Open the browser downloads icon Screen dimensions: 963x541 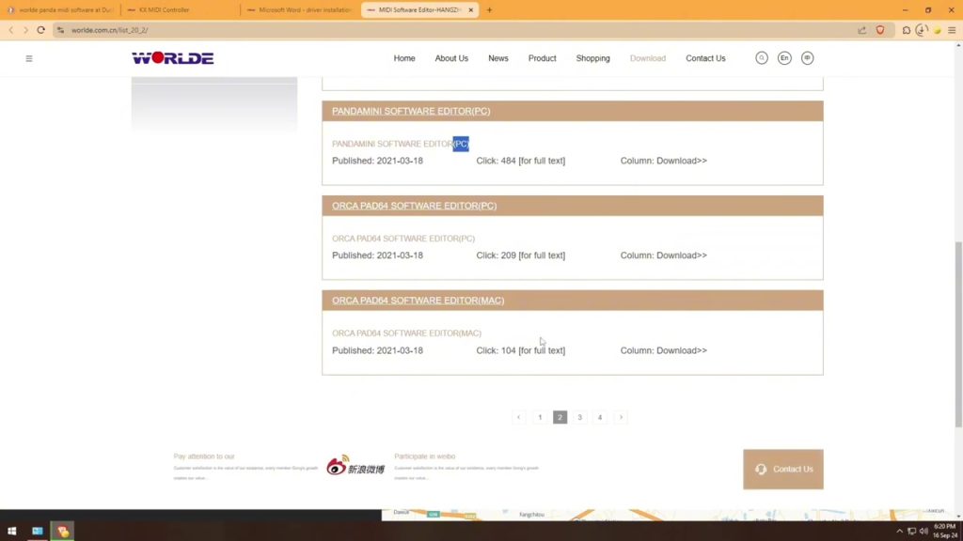[x=922, y=30]
